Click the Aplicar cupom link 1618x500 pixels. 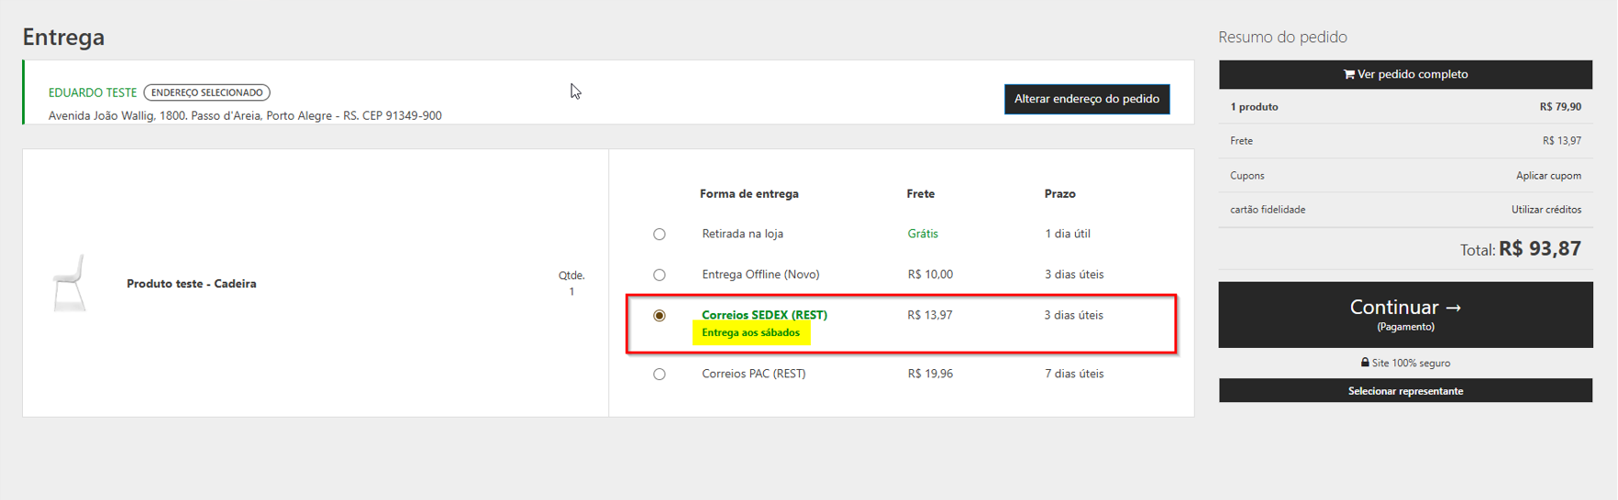click(x=1547, y=176)
